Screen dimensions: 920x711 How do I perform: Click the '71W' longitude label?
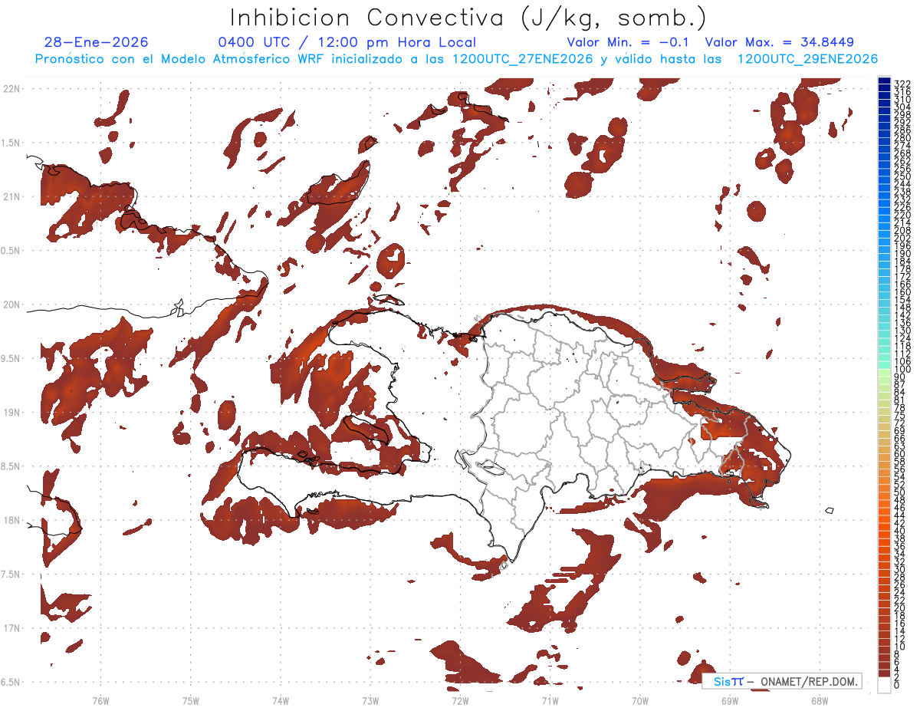[550, 700]
